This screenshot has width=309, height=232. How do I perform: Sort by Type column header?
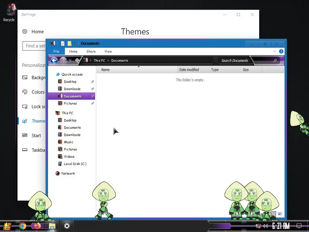tap(225, 70)
